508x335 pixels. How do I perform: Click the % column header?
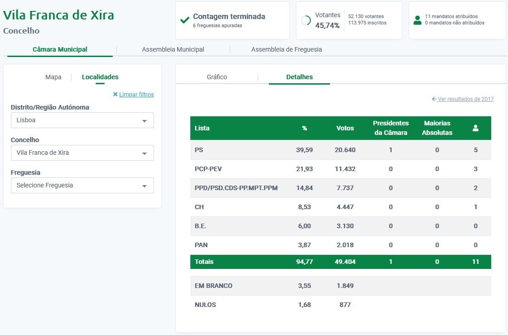point(305,128)
